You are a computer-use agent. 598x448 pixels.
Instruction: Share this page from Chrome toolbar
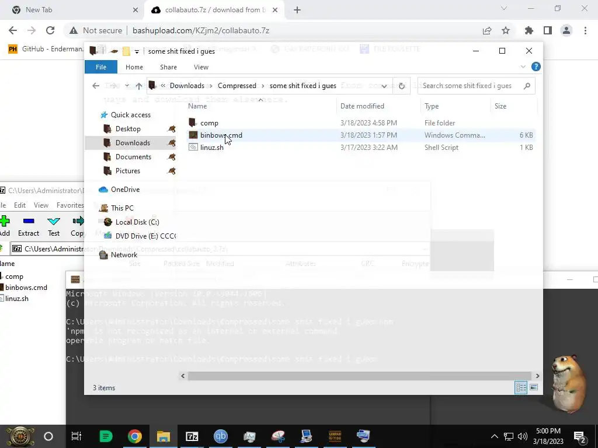(487, 30)
